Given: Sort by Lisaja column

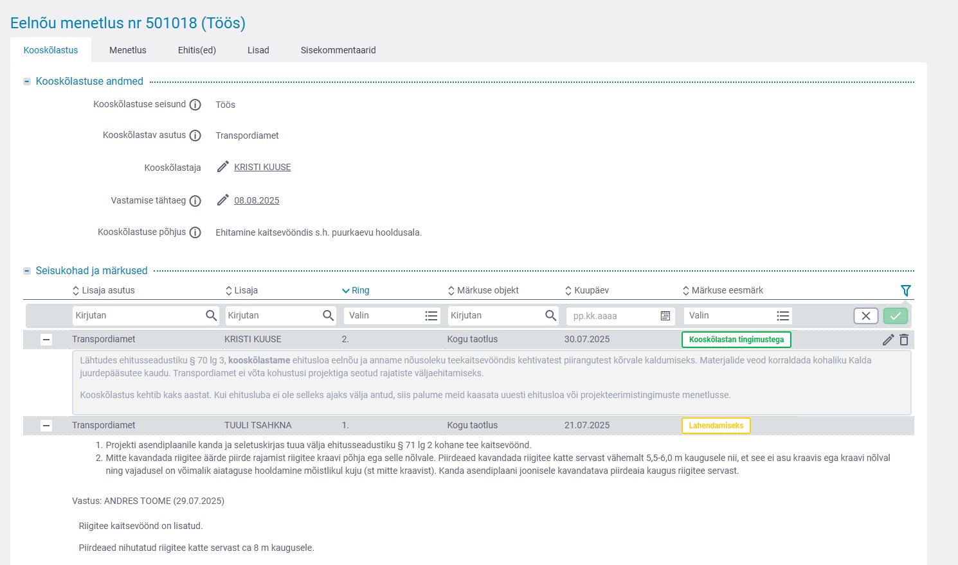Looking at the screenshot, I should tap(242, 290).
